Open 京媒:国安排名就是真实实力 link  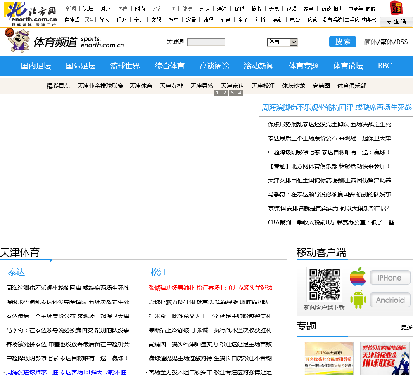[328, 208]
